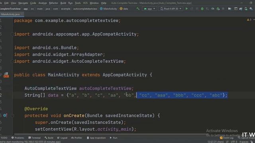255x143 pixels.
Task: Open the Refactor menu
Action: pos(53,3)
